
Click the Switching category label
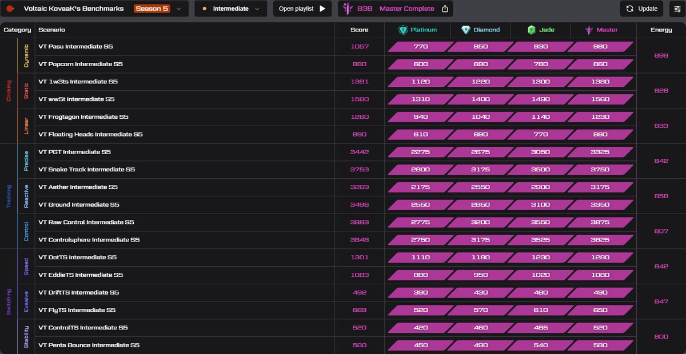coord(9,301)
